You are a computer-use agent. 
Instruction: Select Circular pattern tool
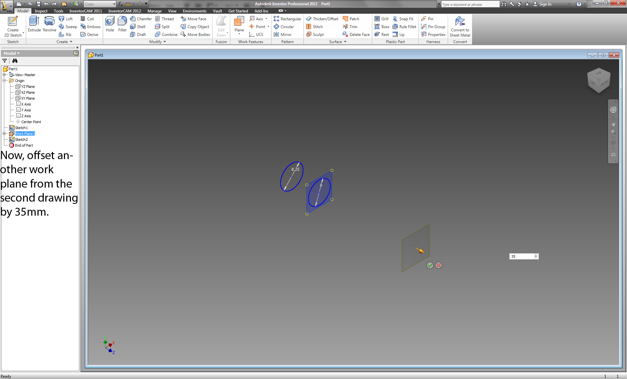284,27
